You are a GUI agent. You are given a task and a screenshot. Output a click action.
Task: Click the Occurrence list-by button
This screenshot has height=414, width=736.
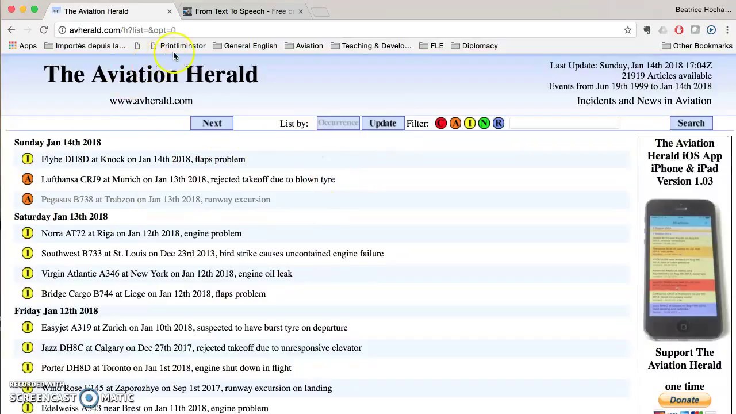click(x=338, y=123)
